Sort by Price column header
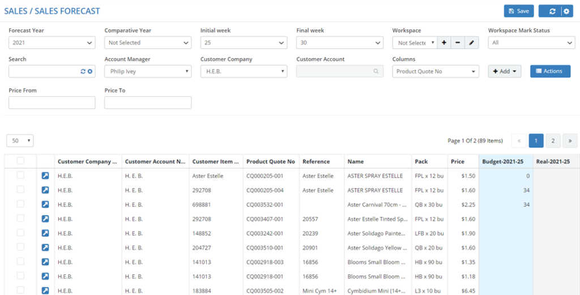This screenshot has height=295, width=580. coord(462,161)
